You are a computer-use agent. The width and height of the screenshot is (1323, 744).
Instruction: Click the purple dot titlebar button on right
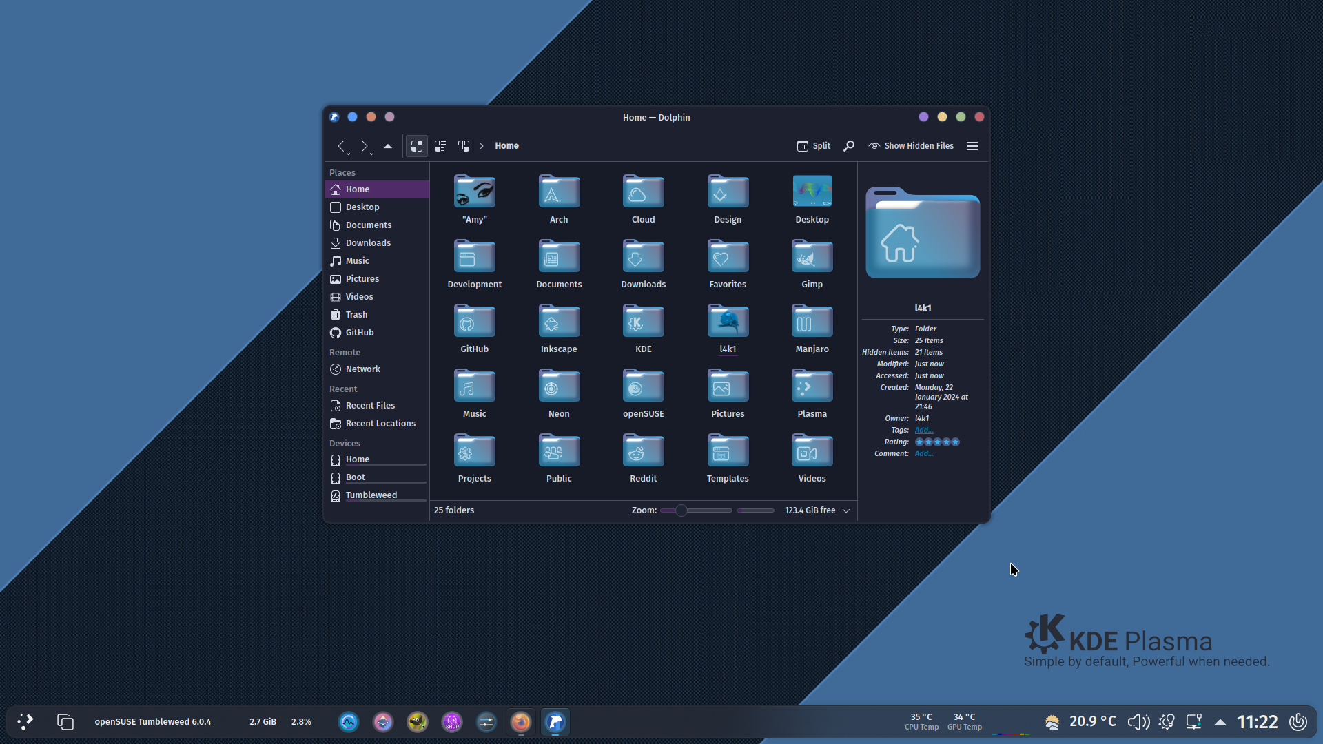[923, 117]
